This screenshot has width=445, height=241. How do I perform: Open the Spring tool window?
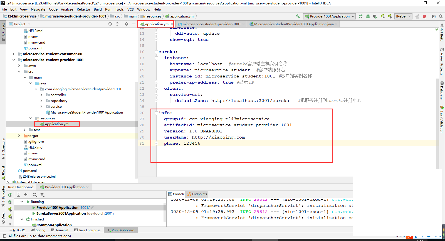tap(38, 230)
